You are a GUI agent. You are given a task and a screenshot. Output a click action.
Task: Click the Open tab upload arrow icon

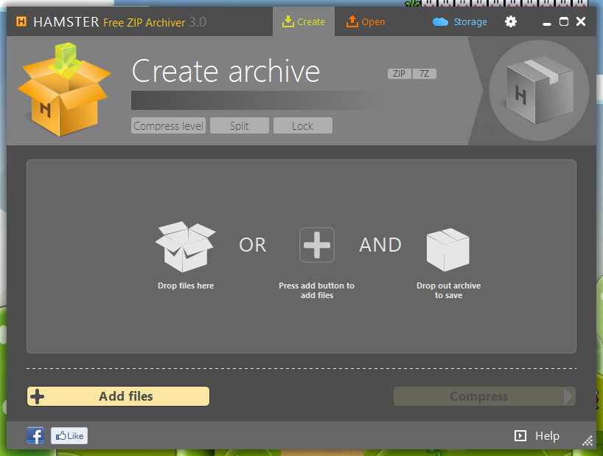(x=352, y=21)
